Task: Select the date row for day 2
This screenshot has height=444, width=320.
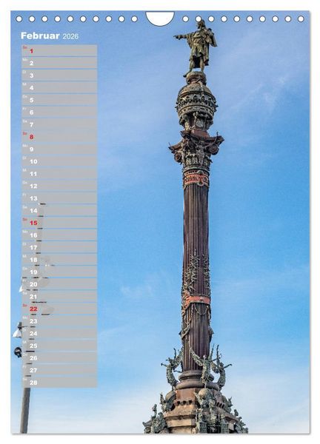Action: click(x=59, y=63)
